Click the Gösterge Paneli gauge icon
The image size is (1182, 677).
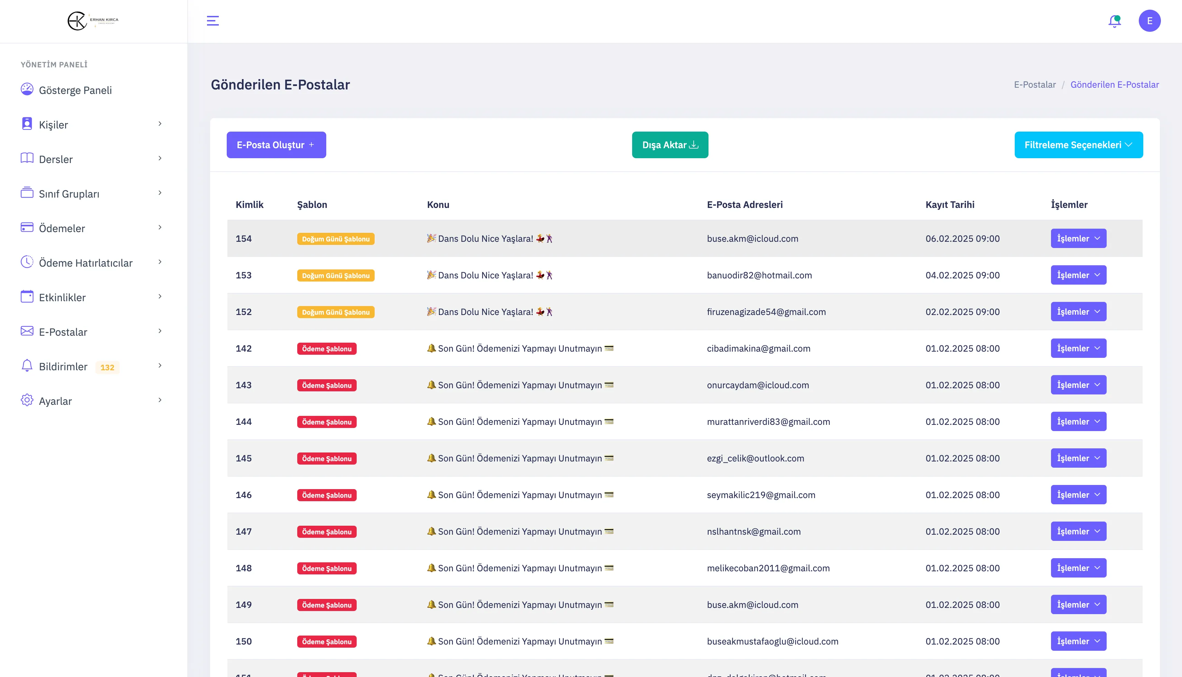[x=27, y=89]
